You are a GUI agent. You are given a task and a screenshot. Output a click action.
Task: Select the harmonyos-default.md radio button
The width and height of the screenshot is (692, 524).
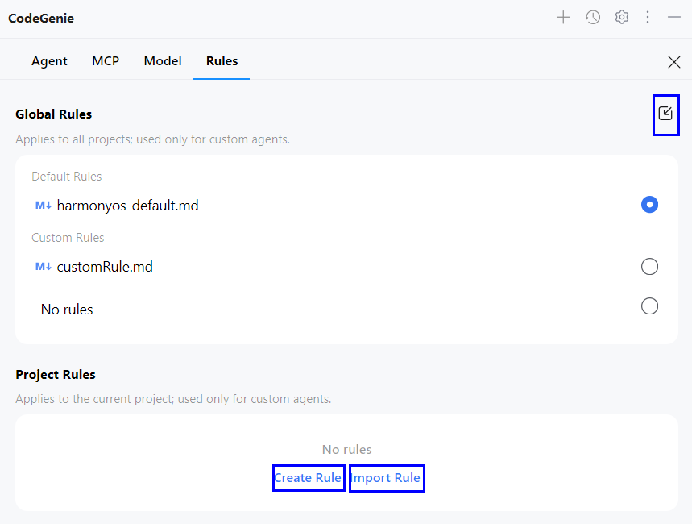(x=649, y=205)
